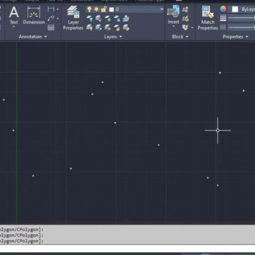Toggle layer 0 on/off light bulb
The height and width of the screenshot is (255, 255).
pyautogui.click(x=89, y=9)
